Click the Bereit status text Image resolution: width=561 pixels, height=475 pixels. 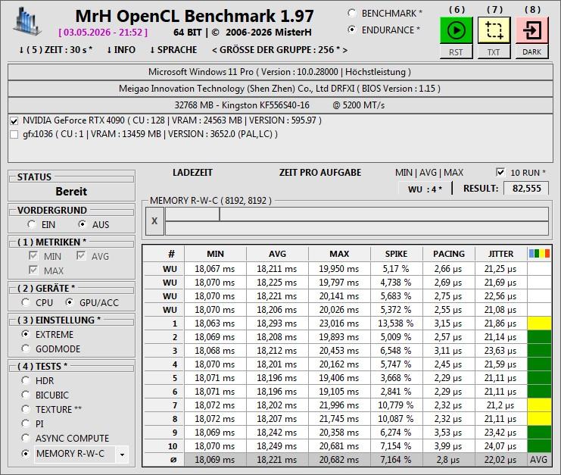[71, 192]
